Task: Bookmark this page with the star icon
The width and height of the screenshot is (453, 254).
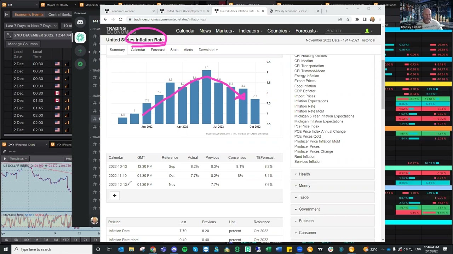Action: point(348,19)
